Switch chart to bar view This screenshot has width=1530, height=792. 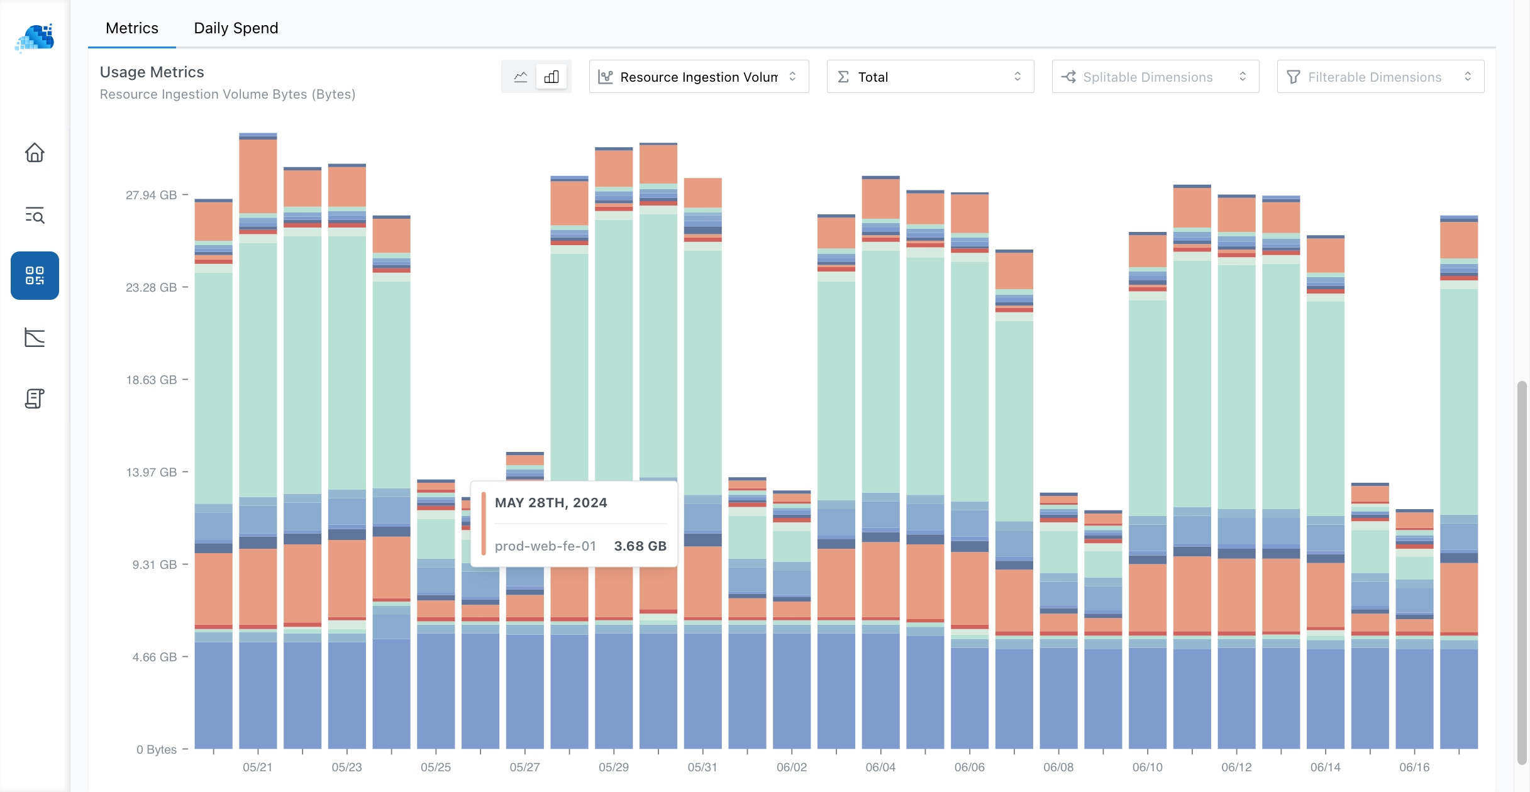[552, 77]
